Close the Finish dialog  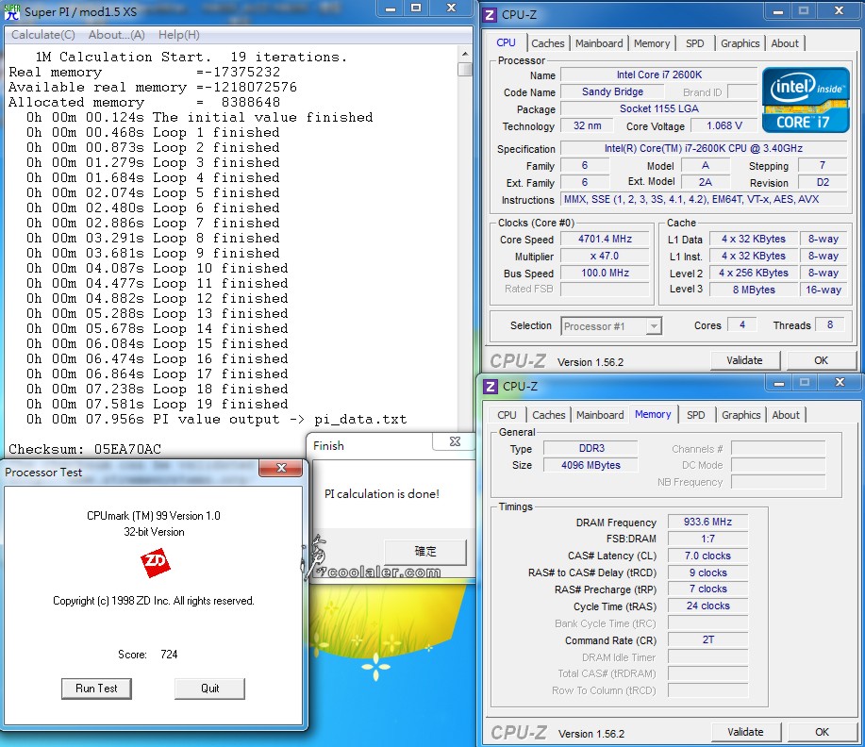(455, 441)
